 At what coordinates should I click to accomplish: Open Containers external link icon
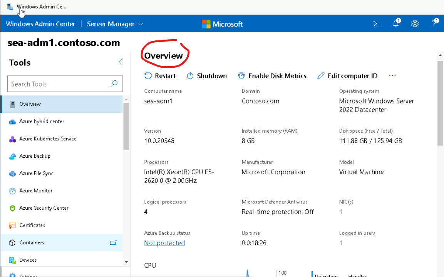tap(113, 242)
